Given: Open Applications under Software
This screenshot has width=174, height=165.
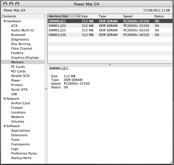Looking at the screenshot, I should point(21,131).
